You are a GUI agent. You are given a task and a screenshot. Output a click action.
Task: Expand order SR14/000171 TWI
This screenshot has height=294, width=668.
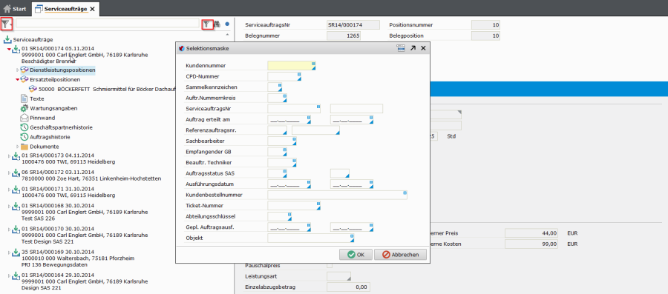[x=10, y=190]
